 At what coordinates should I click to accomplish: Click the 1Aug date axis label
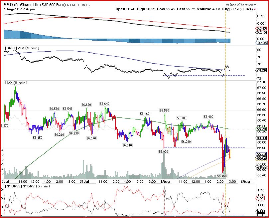coord(165,181)
